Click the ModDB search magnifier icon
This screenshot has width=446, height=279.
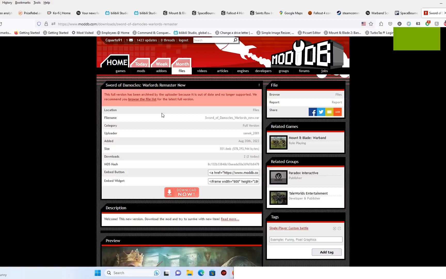click(x=235, y=40)
